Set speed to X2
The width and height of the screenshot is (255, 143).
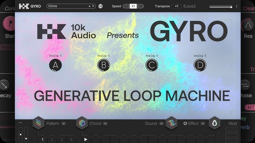tap(140, 6)
